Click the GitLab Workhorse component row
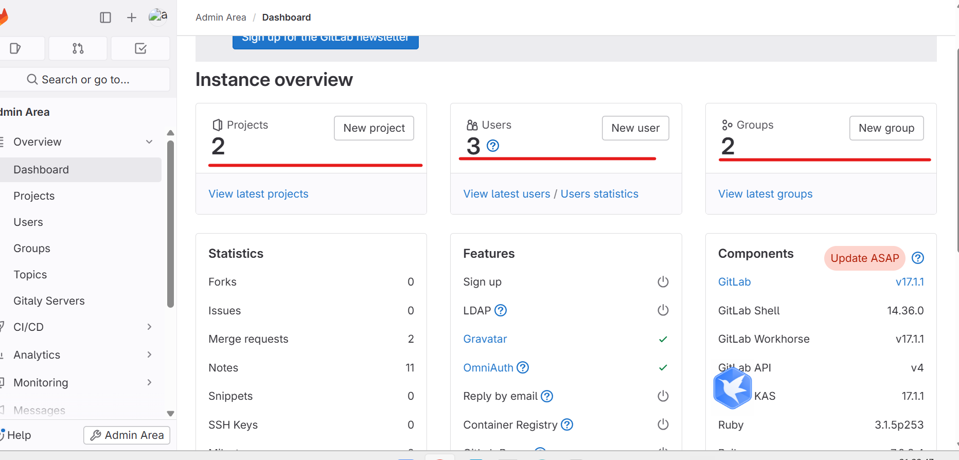 [821, 339]
